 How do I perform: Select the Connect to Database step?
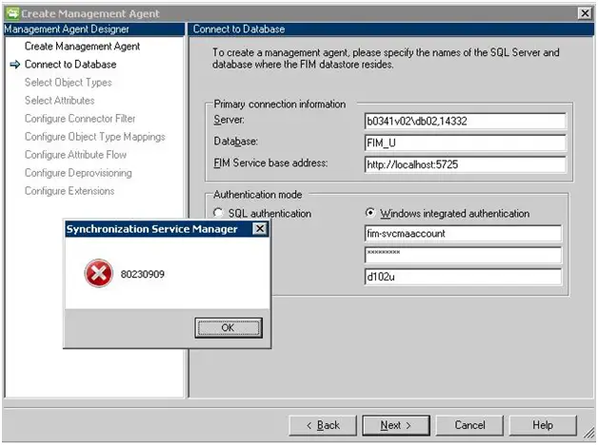[70, 65]
